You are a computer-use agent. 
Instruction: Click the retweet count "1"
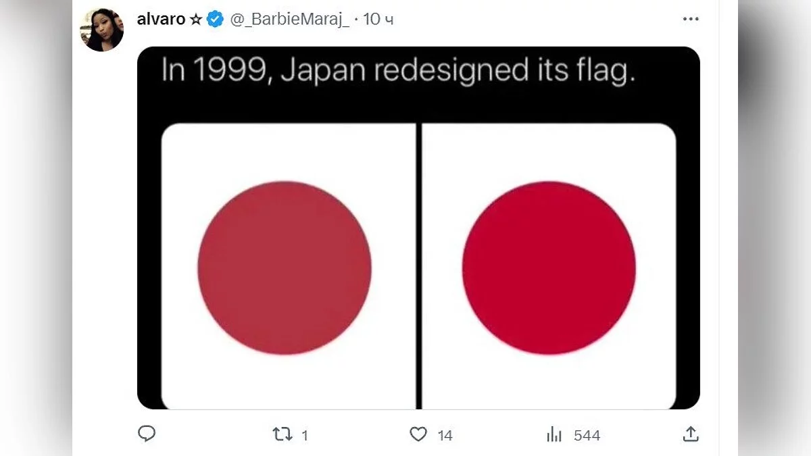pos(304,436)
